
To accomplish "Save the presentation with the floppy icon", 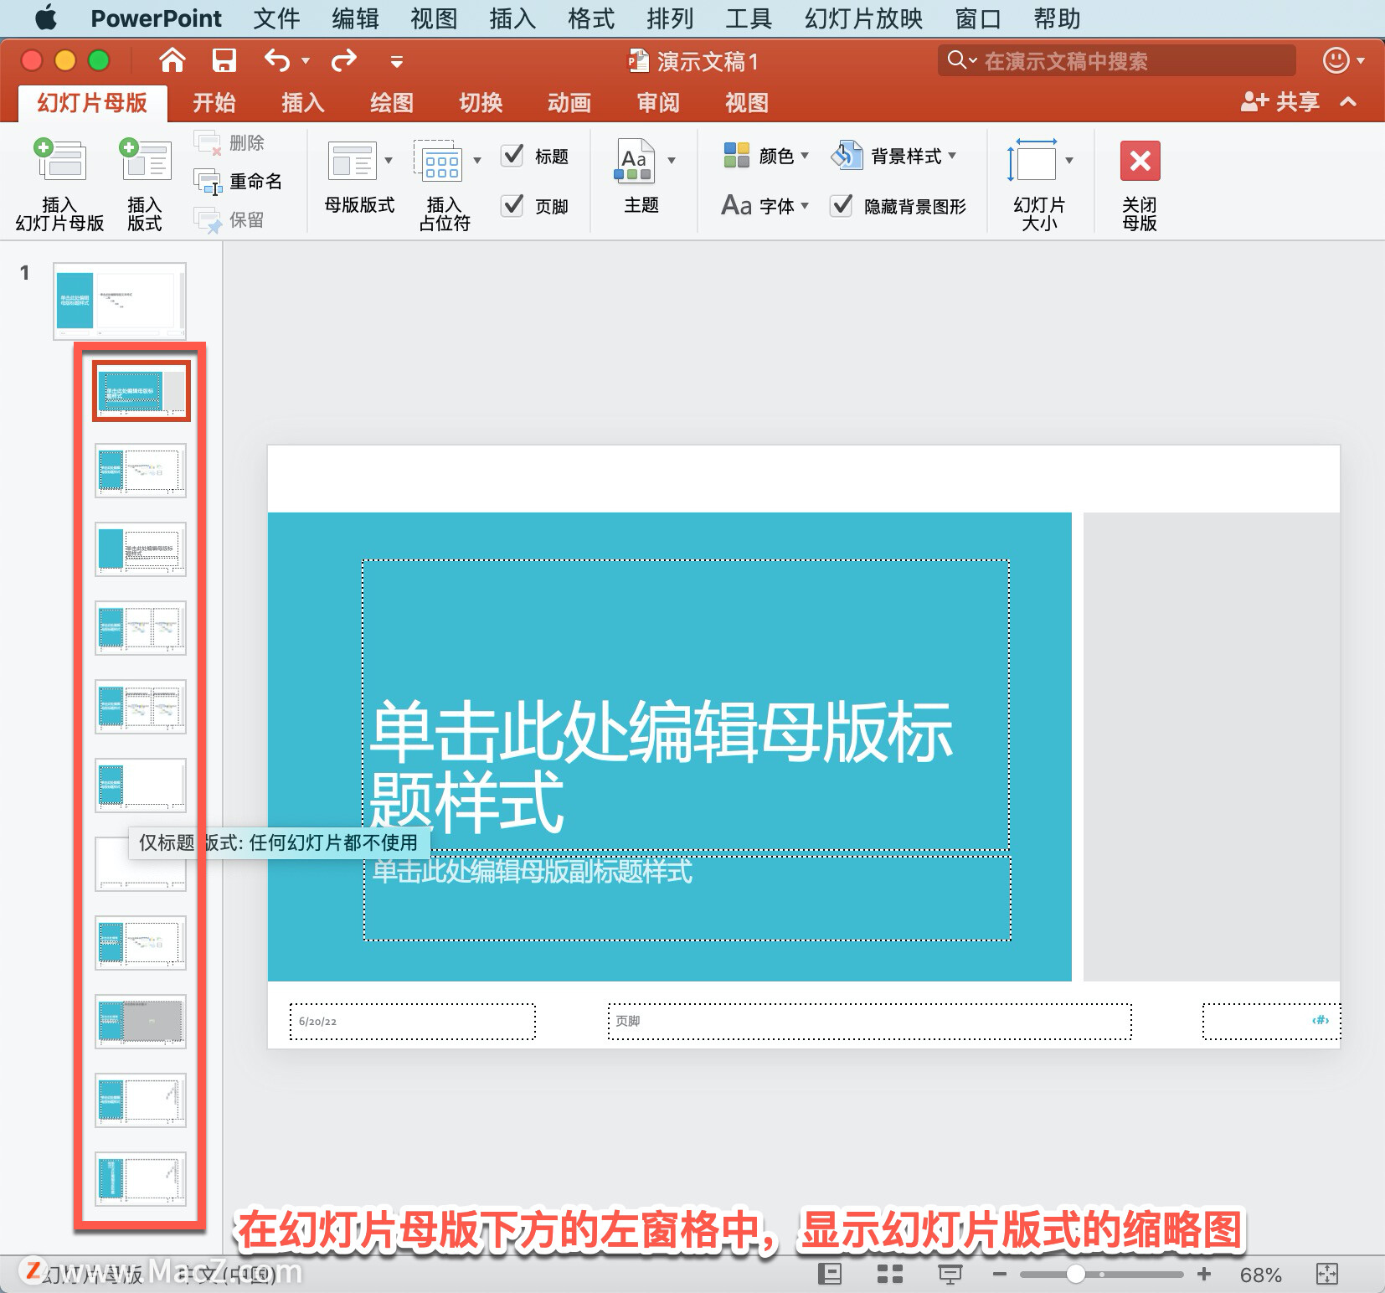I will coord(224,60).
